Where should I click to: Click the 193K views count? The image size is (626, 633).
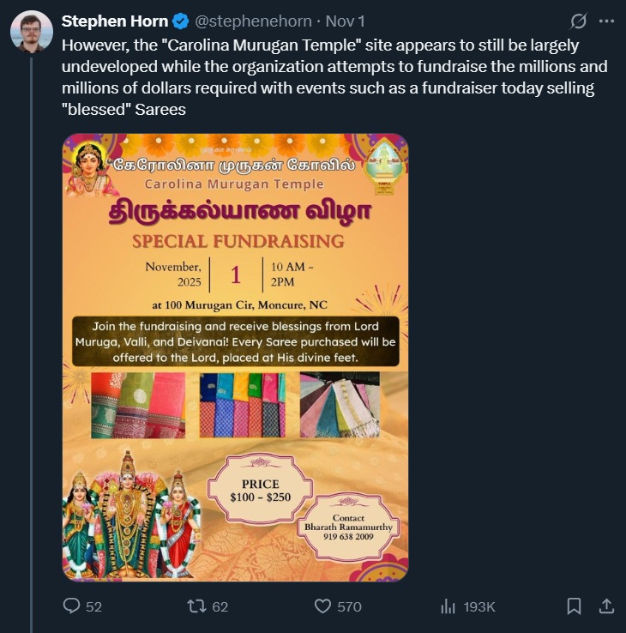[x=479, y=606]
